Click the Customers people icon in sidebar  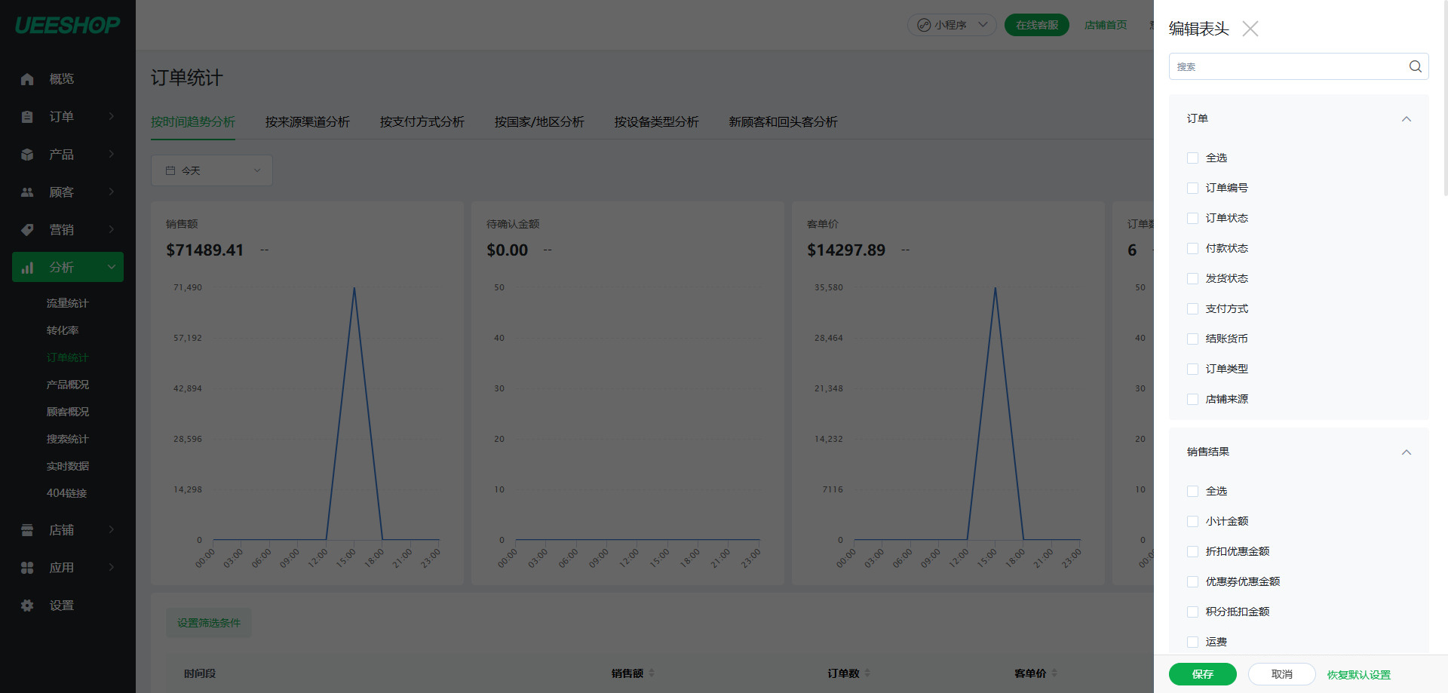(x=27, y=192)
